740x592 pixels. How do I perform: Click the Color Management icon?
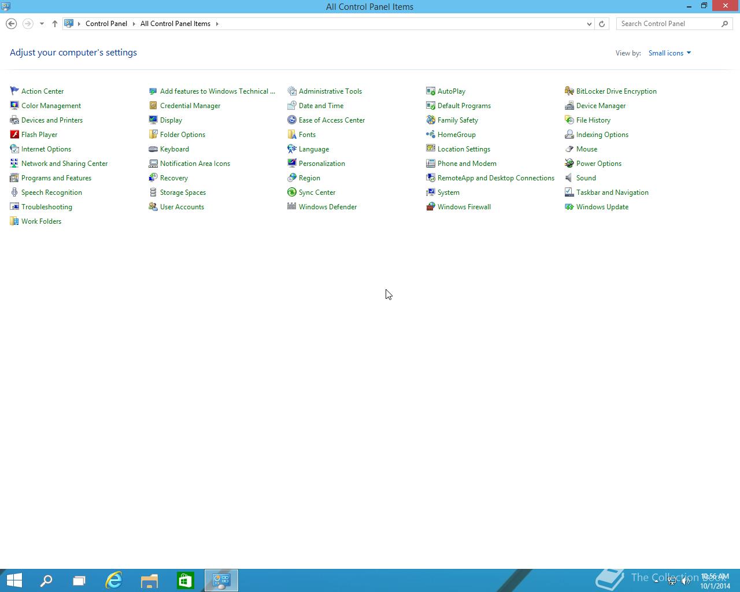tap(14, 105)
